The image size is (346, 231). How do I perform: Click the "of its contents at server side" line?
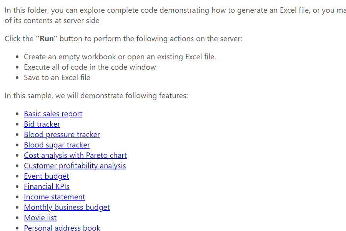point(52,20)
